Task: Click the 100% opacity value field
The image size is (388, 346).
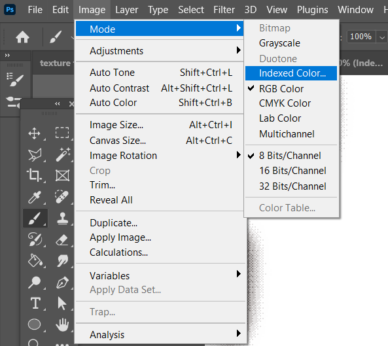Action: (x=361, y=37)
